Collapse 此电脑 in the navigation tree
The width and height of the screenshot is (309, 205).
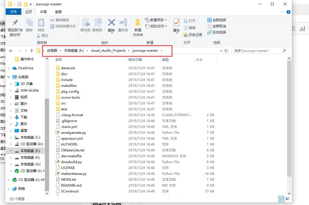click(x=8, y=77)
